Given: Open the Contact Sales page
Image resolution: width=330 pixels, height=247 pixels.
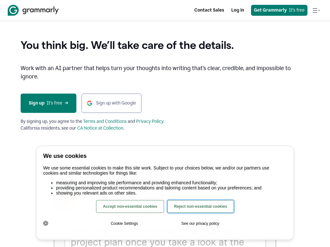Looking at the screenshot, I should click(x=209, y=10).
